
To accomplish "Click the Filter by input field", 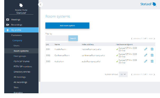I will click(x=57, y=38).
